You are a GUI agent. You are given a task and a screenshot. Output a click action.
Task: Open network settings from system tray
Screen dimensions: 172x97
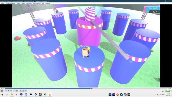click(158, 95)
